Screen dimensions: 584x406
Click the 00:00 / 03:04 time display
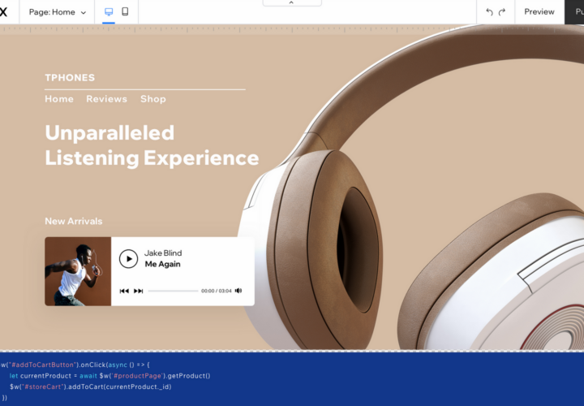217,291
